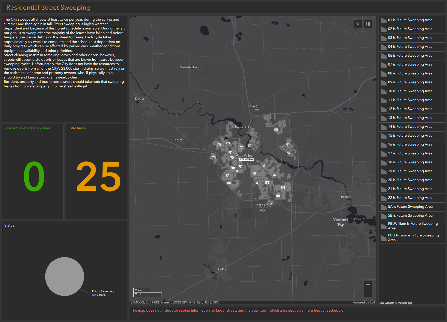Zoom out on the map

368,293
